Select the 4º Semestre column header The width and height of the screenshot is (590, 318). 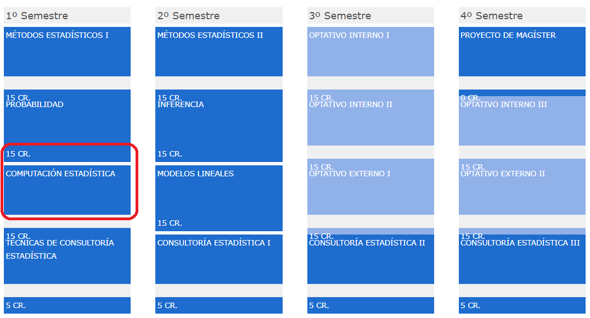click(522, 15)
